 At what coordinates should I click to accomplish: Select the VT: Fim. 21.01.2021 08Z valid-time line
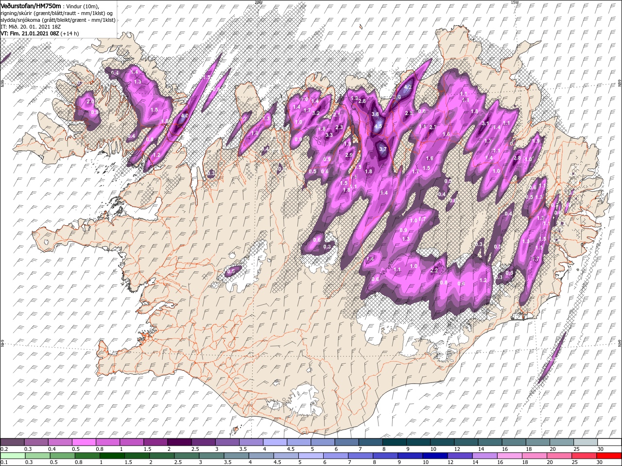coord(40,33)
